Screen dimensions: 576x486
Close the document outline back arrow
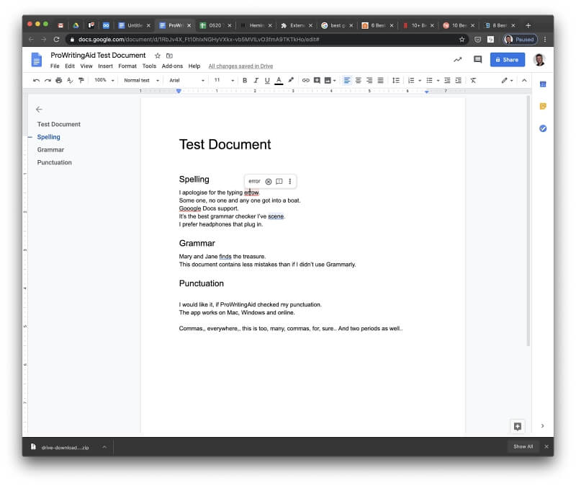(39, 110)
